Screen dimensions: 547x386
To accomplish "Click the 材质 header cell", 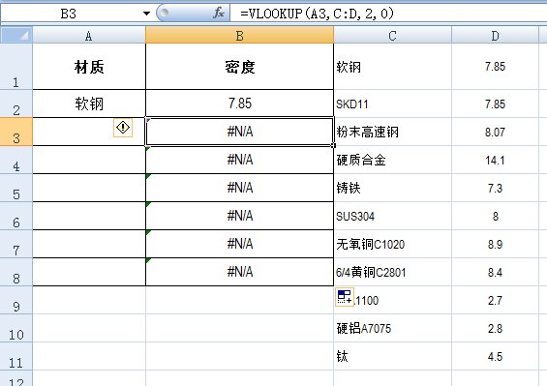I will coord(89,66).
